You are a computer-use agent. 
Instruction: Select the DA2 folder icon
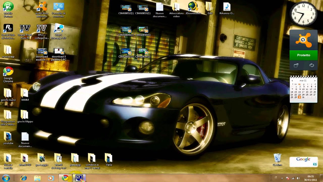210,8
